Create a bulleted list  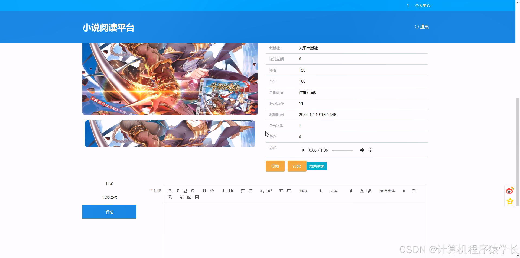[x=251, y=191]
